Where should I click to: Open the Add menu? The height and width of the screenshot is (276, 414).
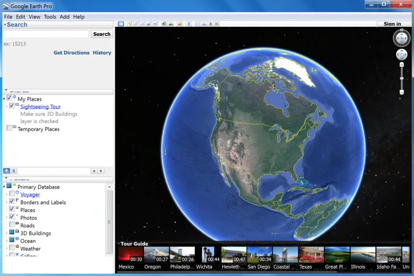(x=65, y=17)
